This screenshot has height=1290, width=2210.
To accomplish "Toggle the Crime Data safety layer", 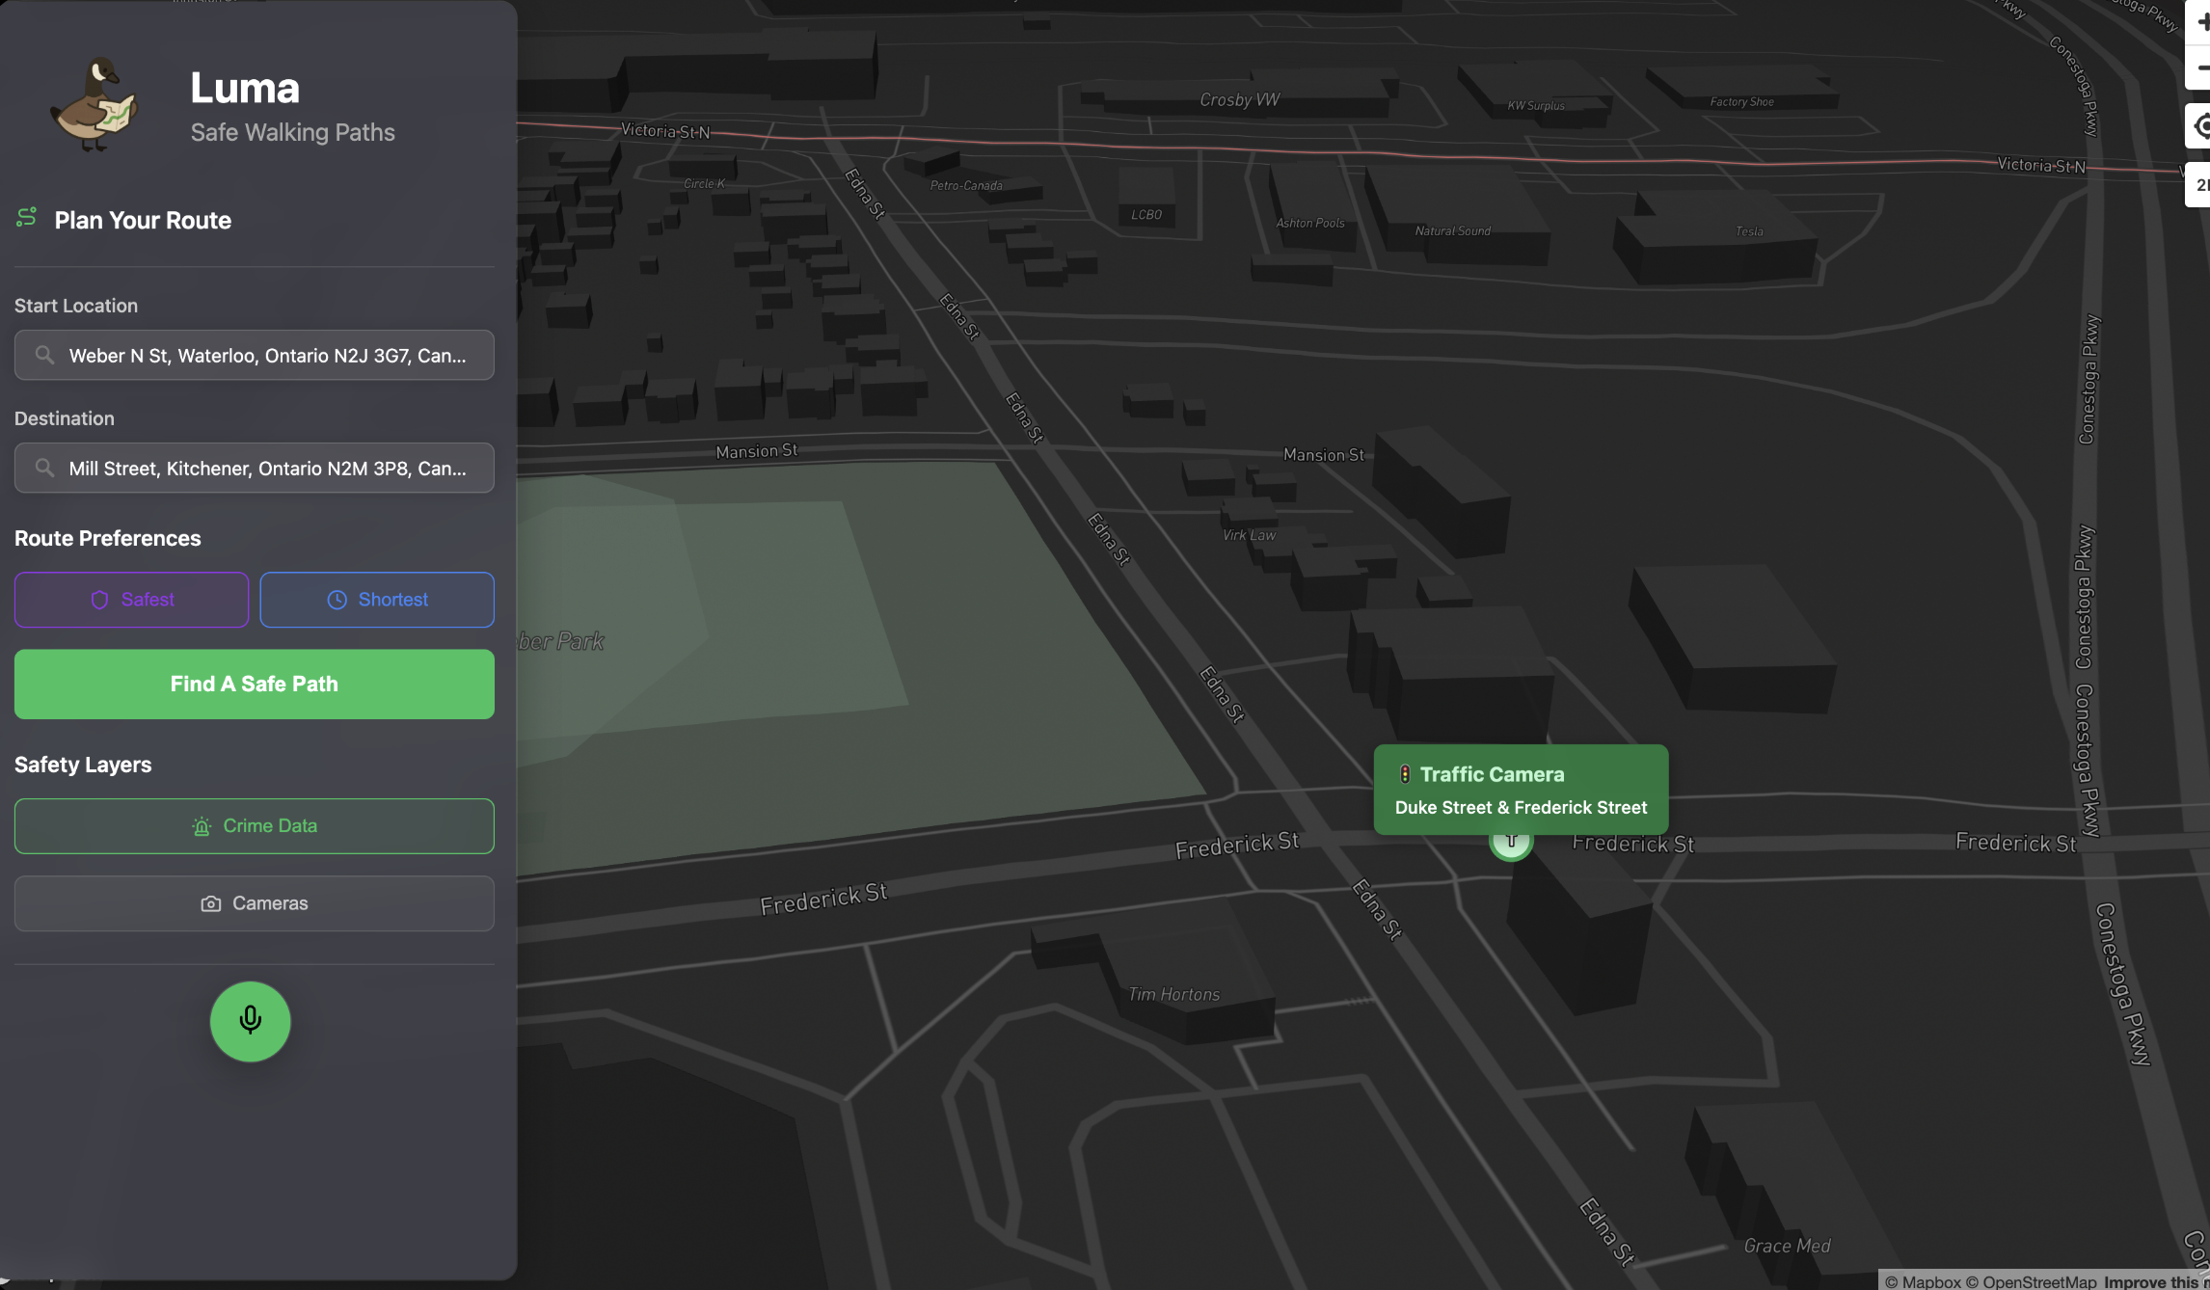I will point(255,825).
